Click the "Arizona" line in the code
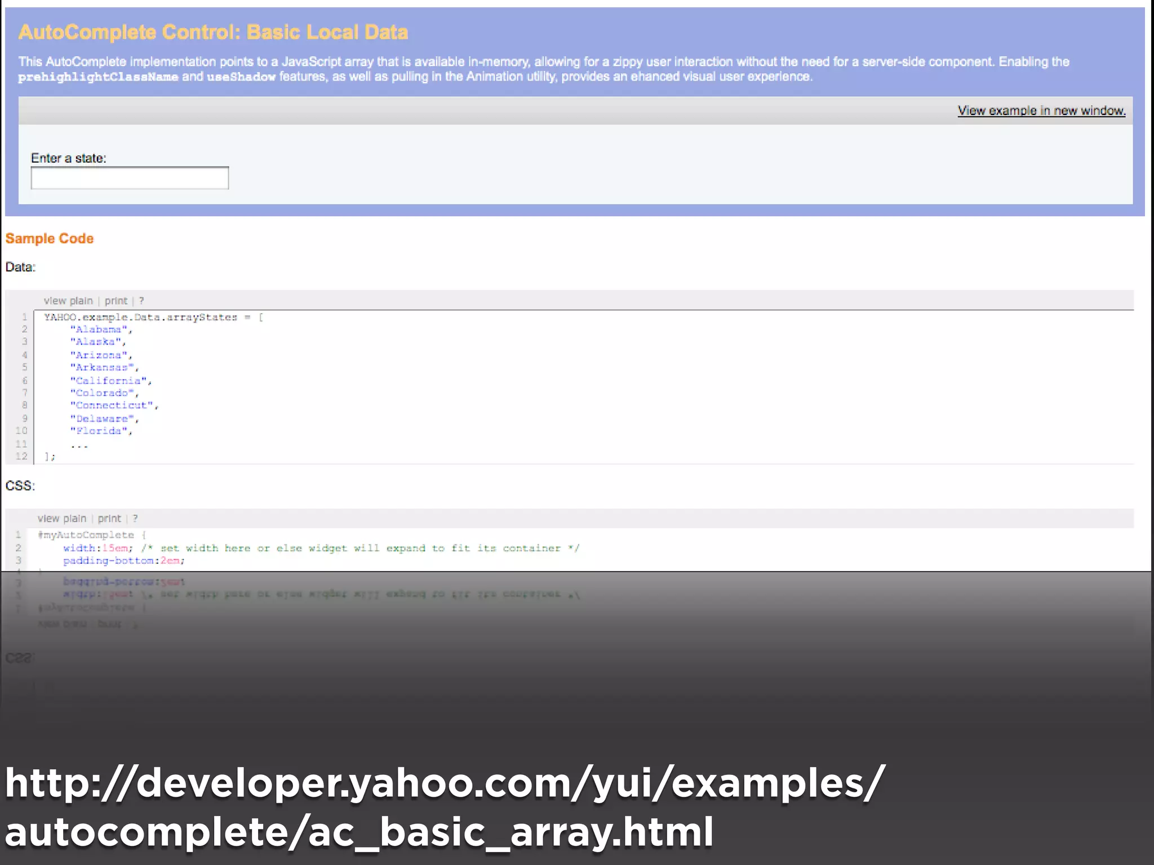Screen dimensions: 1154x865 click(101, 355)
